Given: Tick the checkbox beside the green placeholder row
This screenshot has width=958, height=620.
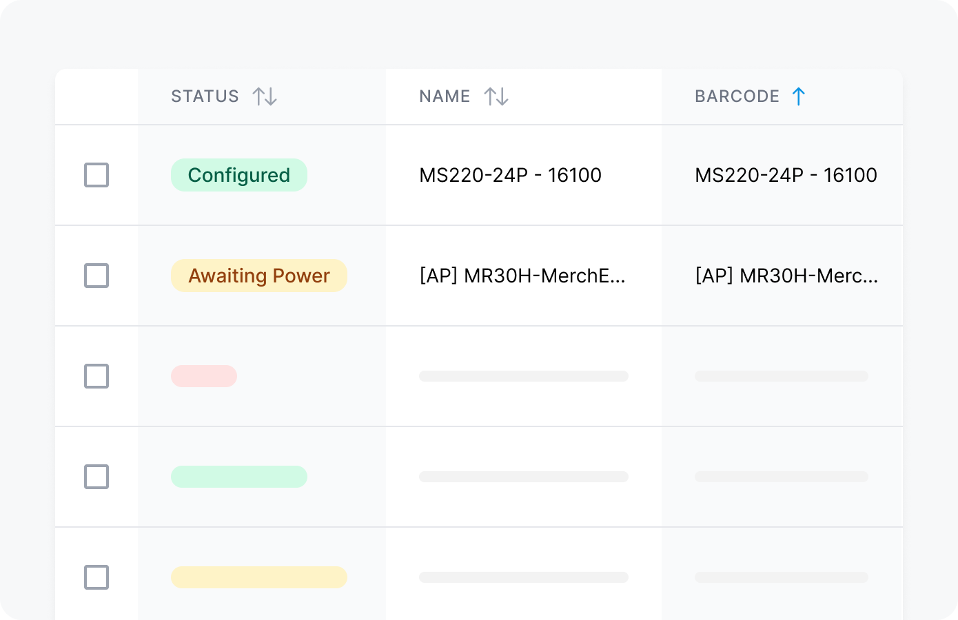Looking at the screenshot, I should [96, 477].
